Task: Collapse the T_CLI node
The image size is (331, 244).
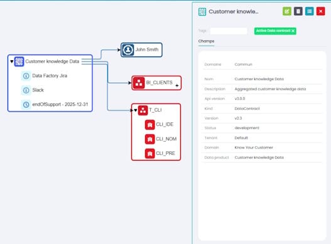Action: (x=136, y=110)
